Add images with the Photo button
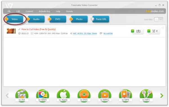169x107 pixels. (x=79, y=19)
